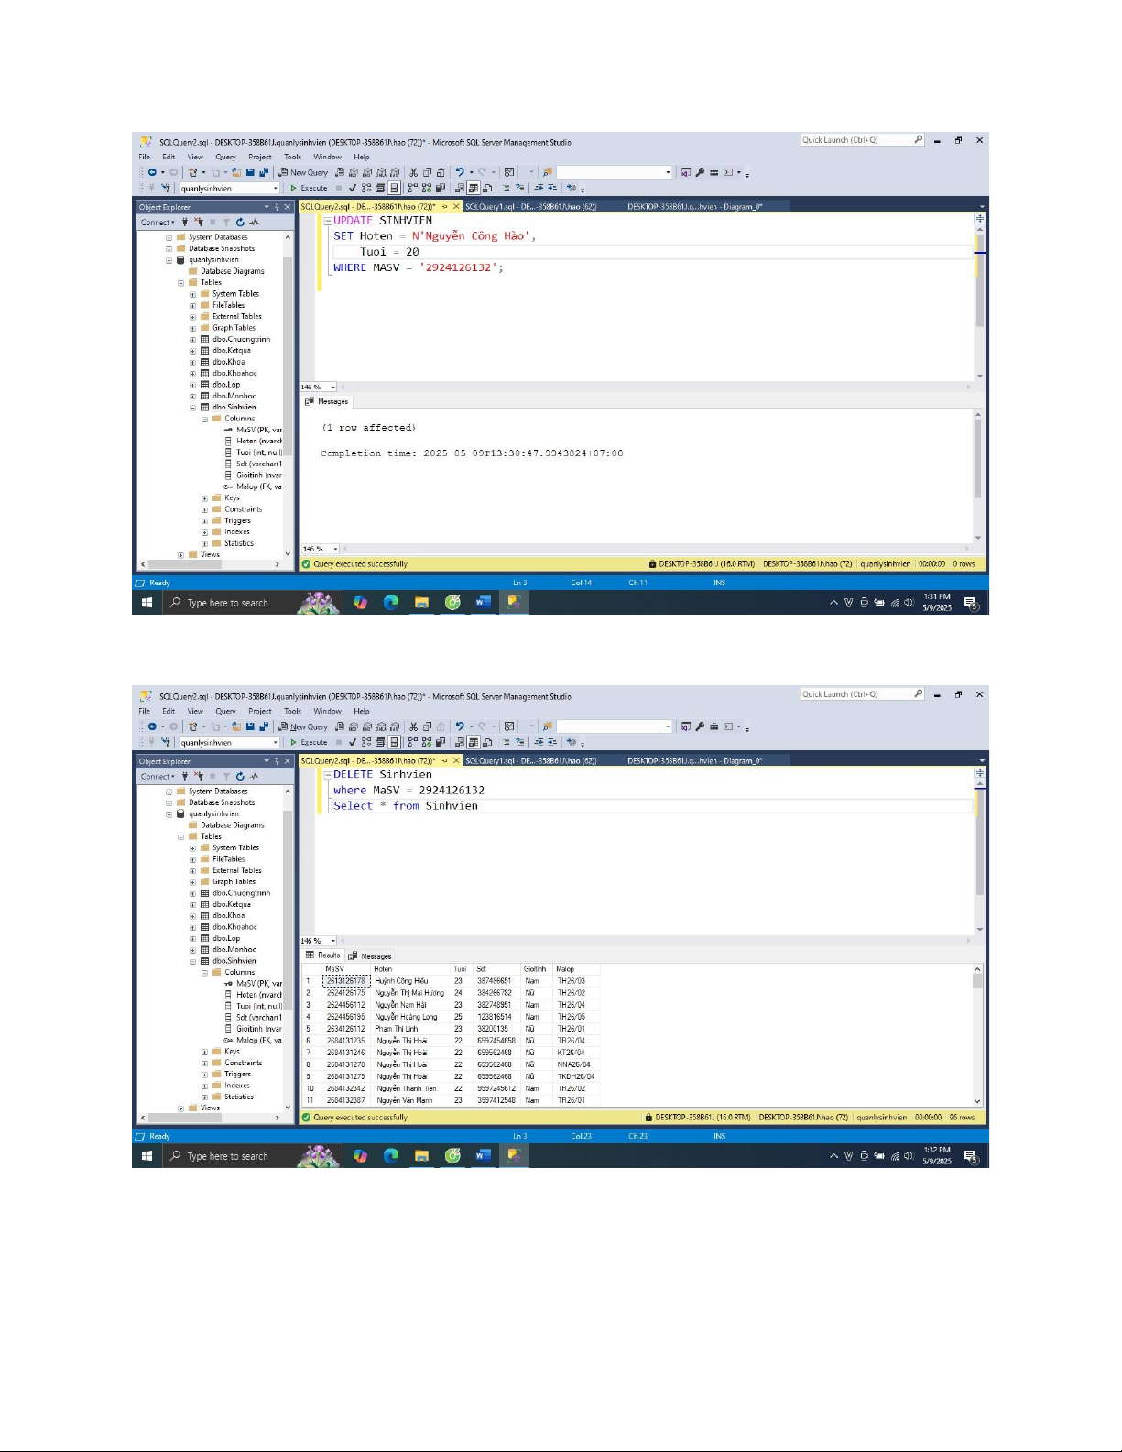Image resolution: width=1122 pixels, height=1452 pixels.
Task: Expand dbo.Ketqua in lower Object Explorer
Action: coord(193,905)
